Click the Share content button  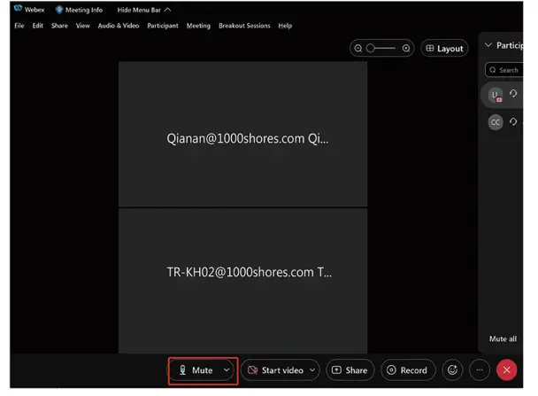click(350, 370)
